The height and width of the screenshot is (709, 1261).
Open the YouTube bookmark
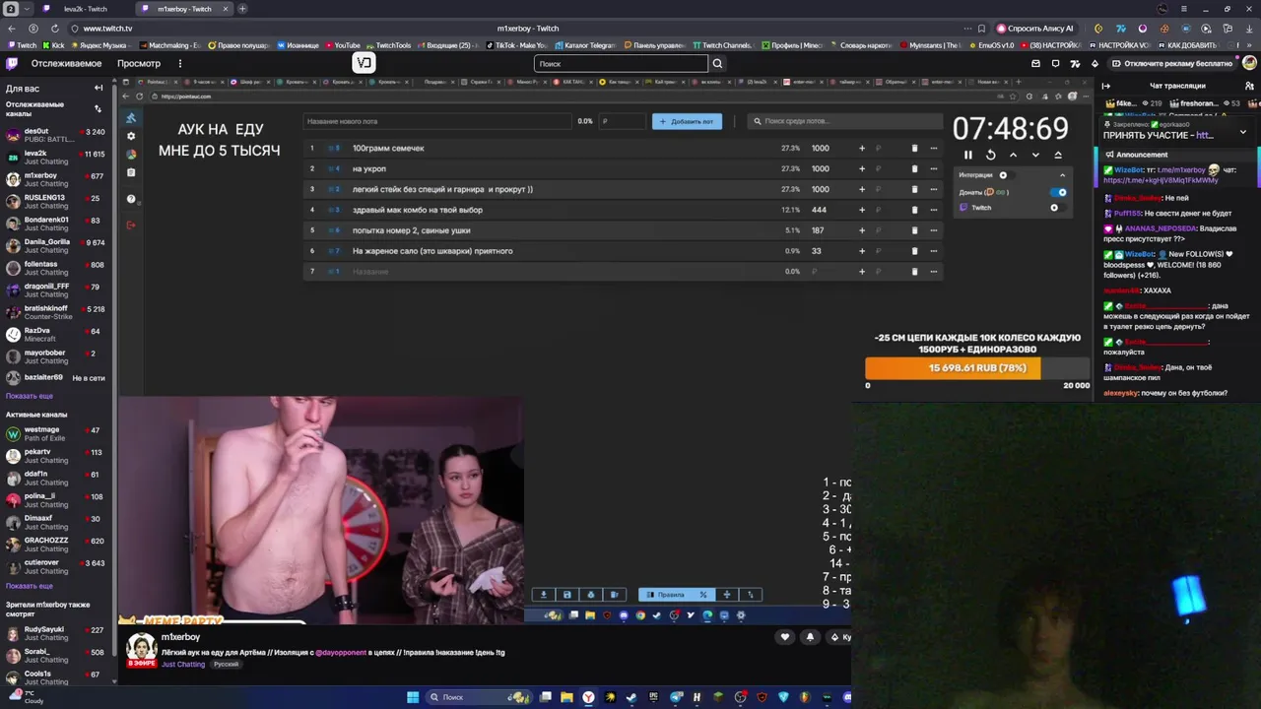click(x=341, y=45)
